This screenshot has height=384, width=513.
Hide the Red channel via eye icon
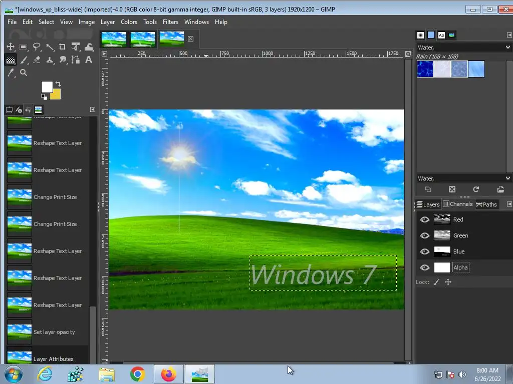click(425, 219)
